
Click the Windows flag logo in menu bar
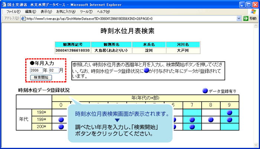tap(254, 12)
